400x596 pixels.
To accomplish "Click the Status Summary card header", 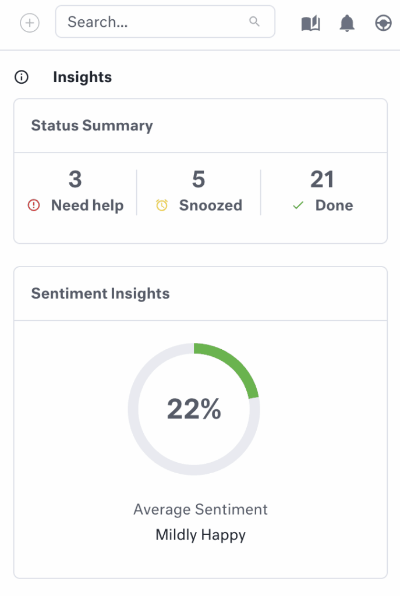I will tap(92, 126).
